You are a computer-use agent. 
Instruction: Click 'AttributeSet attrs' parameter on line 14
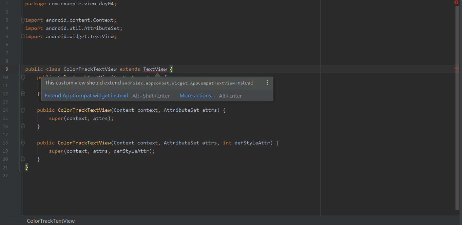click(x=190, y=110)
